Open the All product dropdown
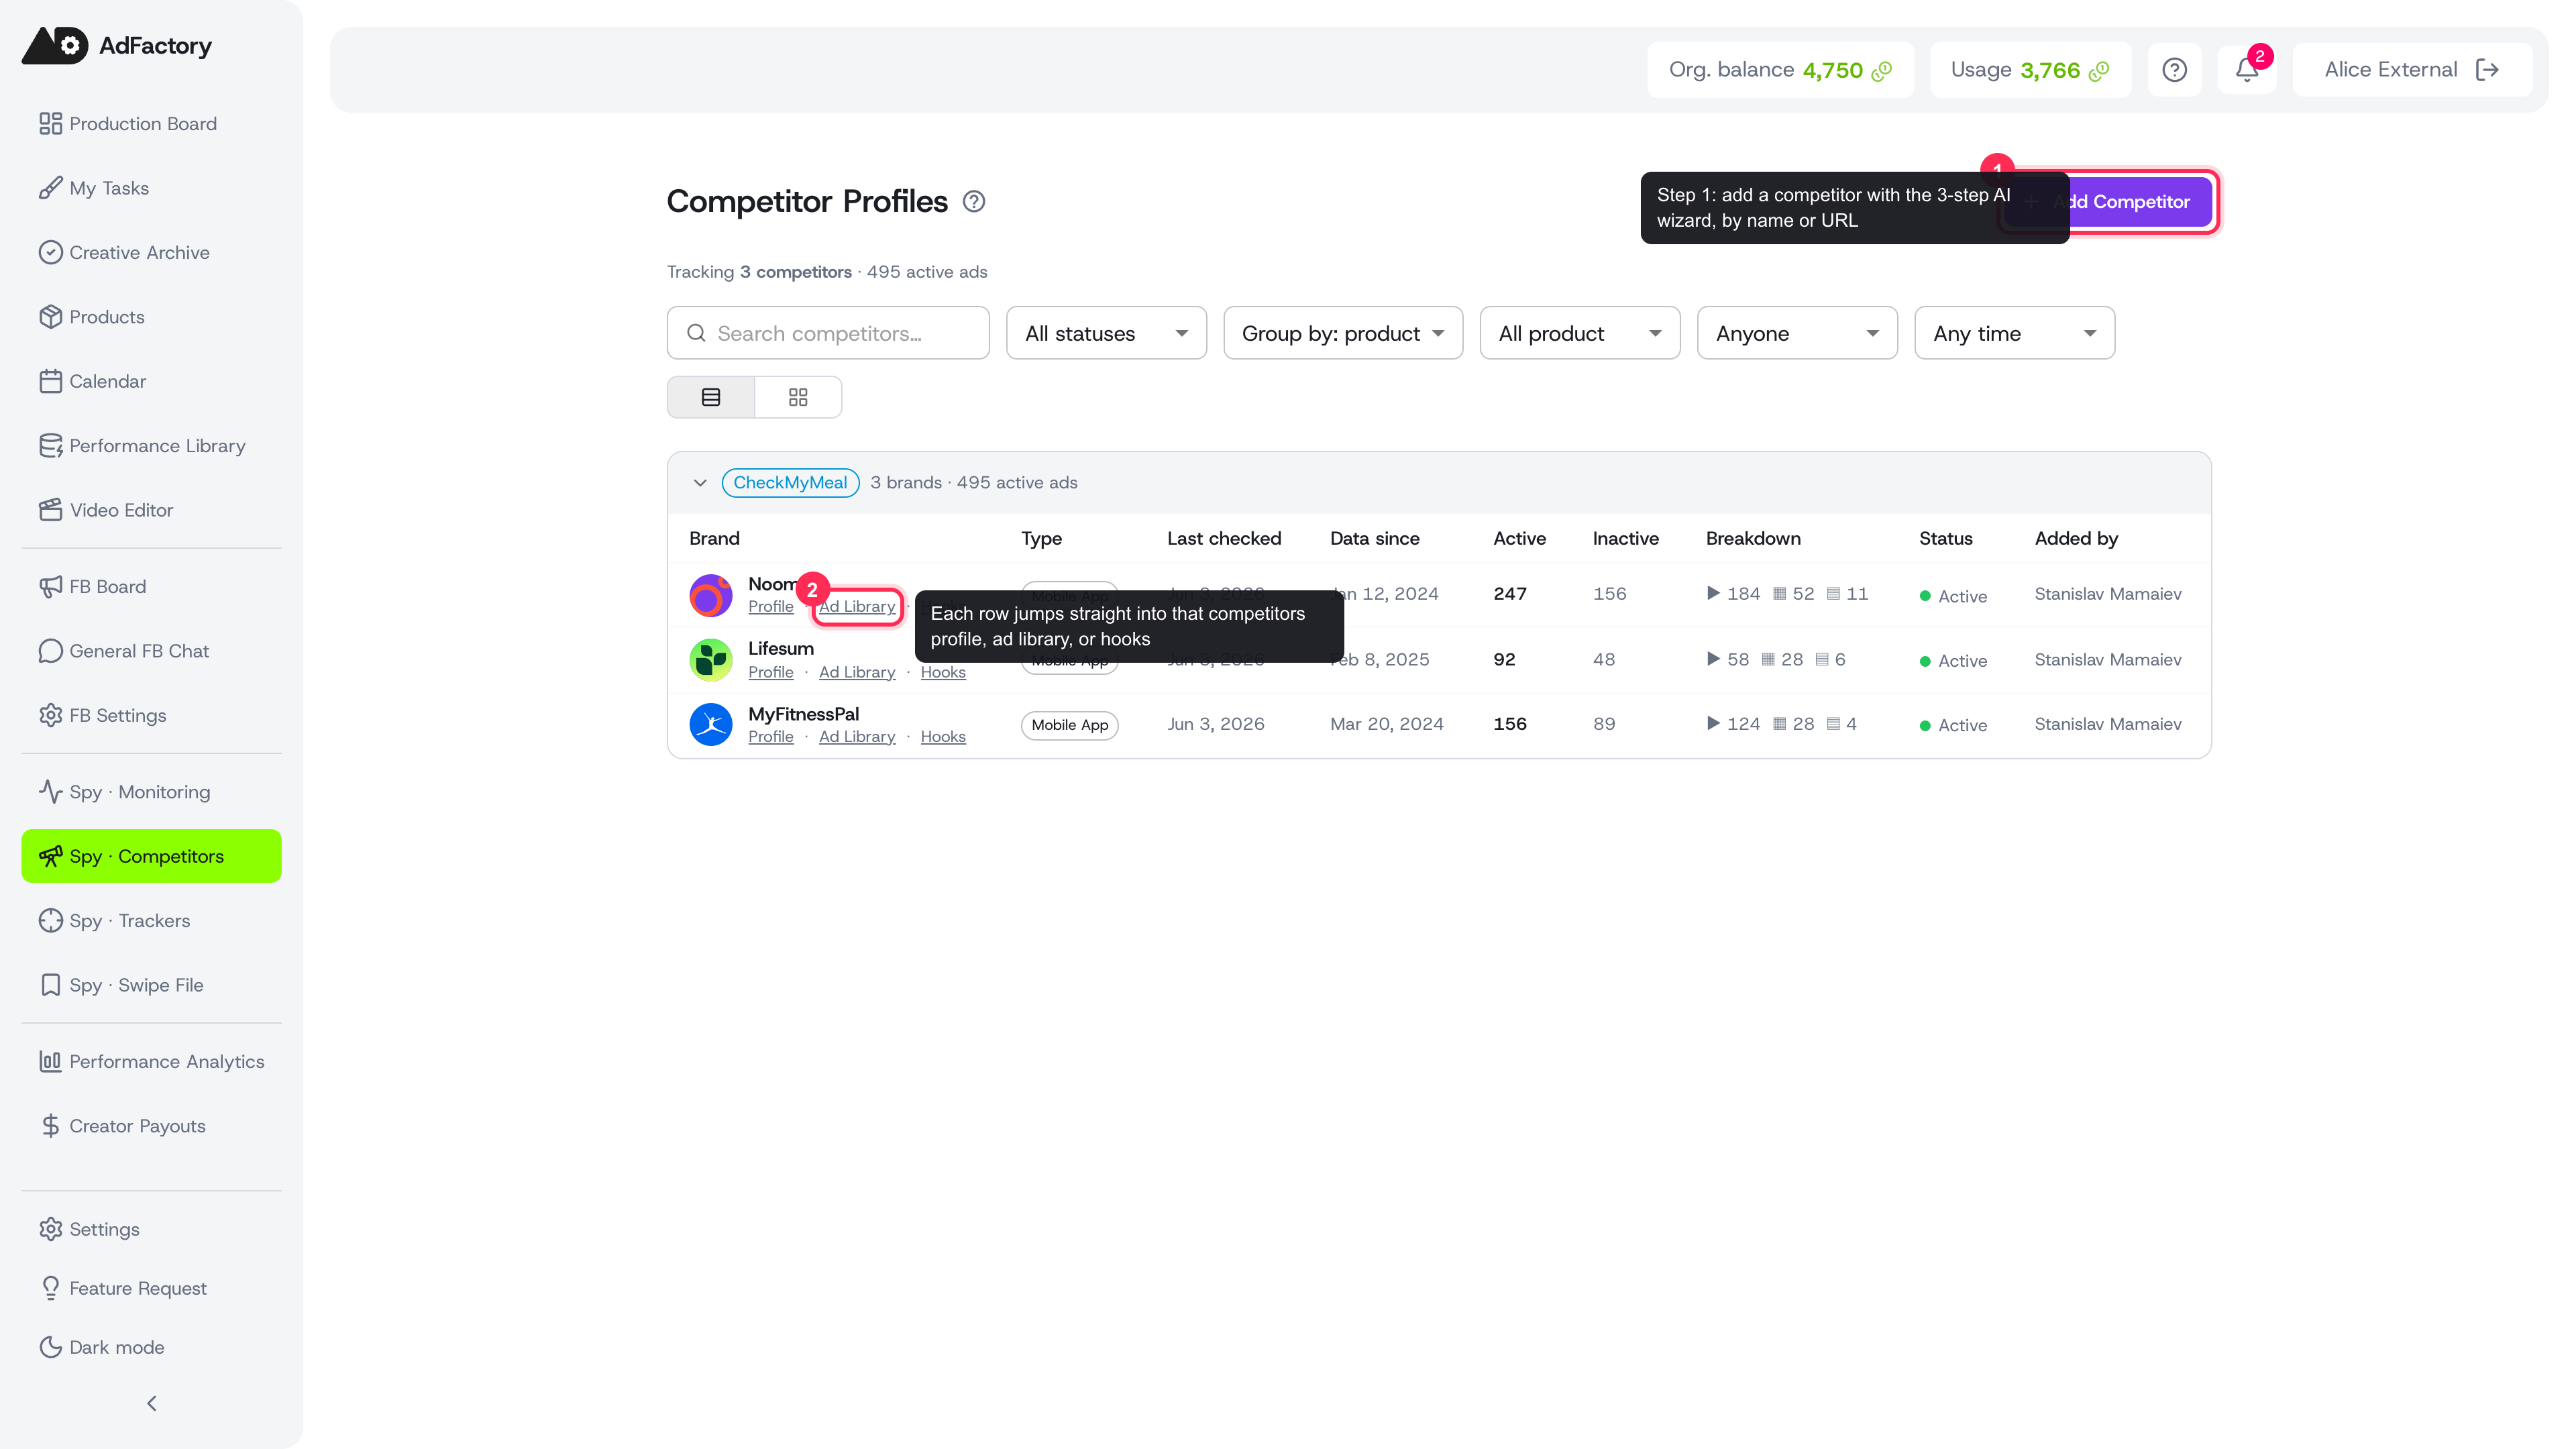Screen dimensions: 2576x1449 tap(1580, 333)
